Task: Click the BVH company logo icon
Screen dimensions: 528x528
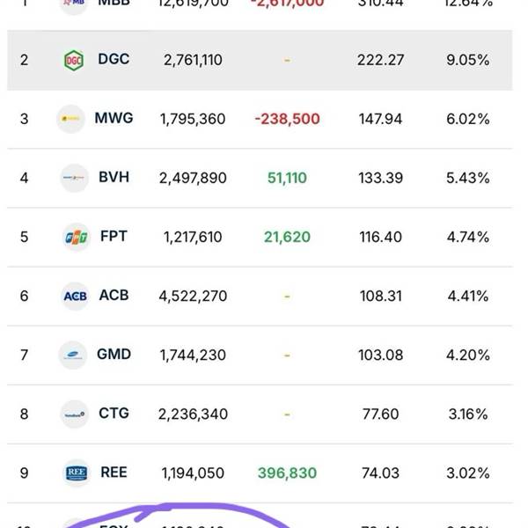Action: pos(74,178)
